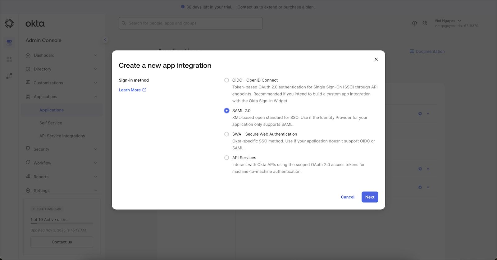Click the second app row gear icon
Viewport: 497px width, 260px height.
(420, 169)
